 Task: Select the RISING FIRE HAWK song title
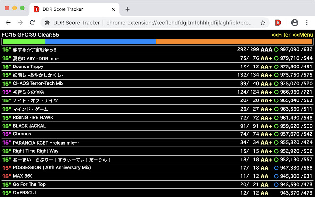[x=33, y=117]
